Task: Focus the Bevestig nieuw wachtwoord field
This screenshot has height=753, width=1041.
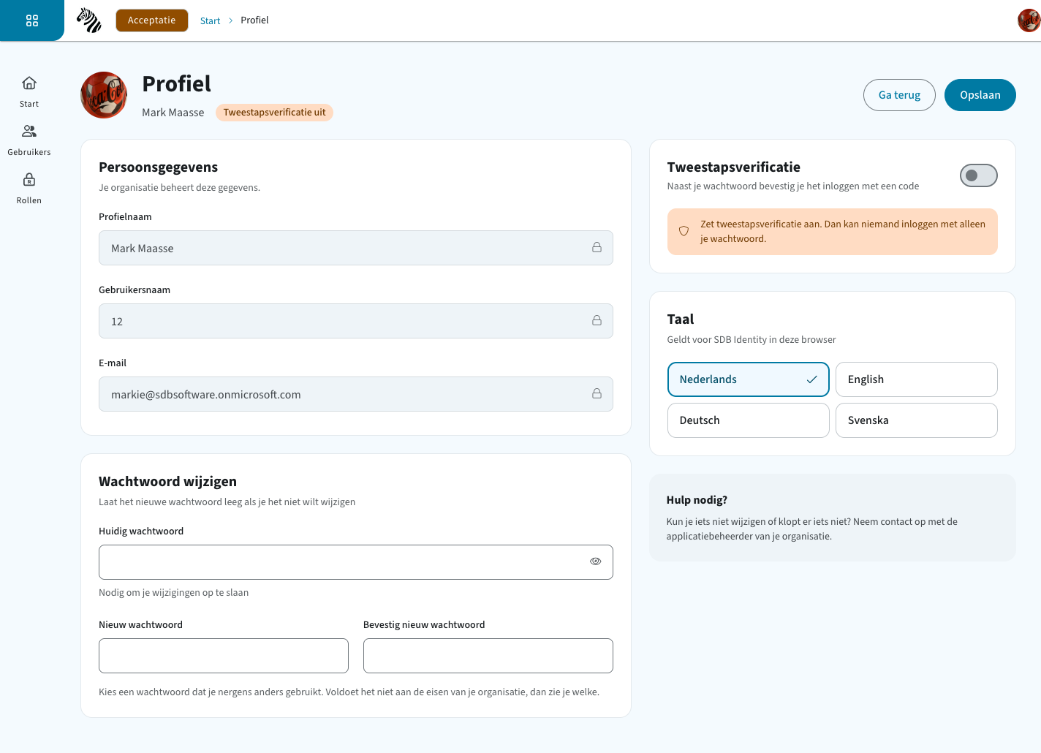Action: pos(488,656)
